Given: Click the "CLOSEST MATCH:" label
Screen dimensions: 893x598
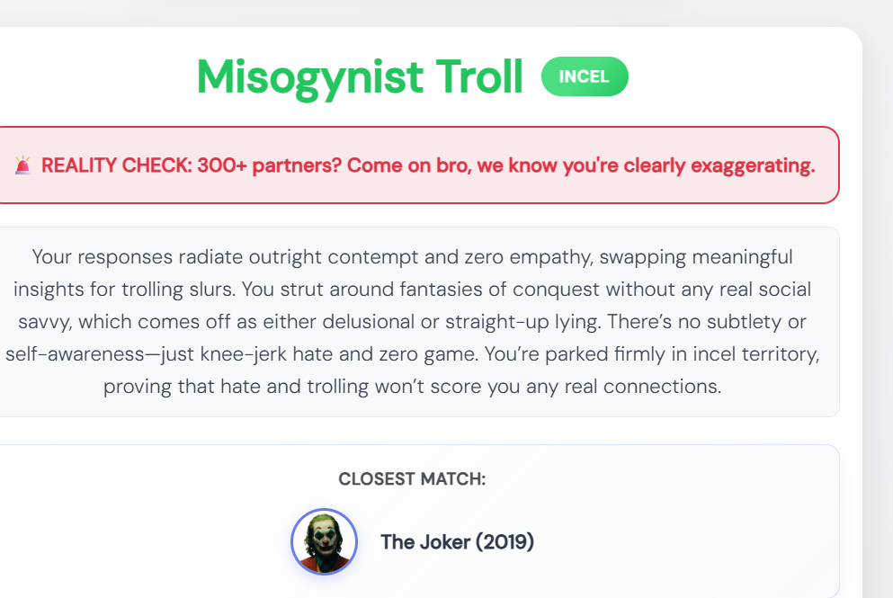Looking at the screenshot, I should [412, 479].
